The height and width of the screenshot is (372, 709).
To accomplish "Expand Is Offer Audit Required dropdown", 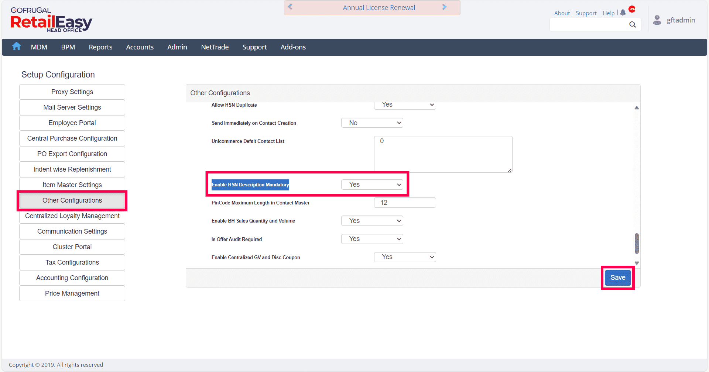I will click(x=372, y=239).
